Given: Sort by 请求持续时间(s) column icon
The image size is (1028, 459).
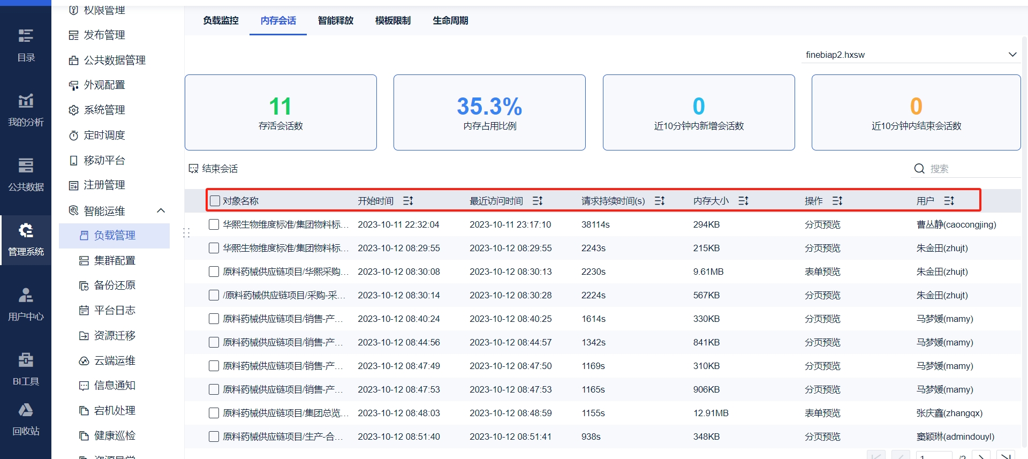Looking at the screenshot, I should click(660, 201).
